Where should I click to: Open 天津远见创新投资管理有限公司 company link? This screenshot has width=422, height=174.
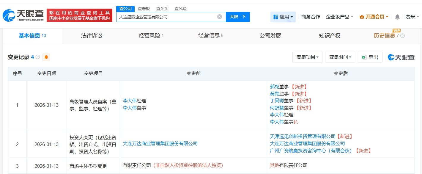coord(303,137)
